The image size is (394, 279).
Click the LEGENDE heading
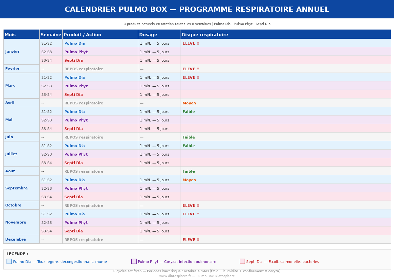(17, 254)
